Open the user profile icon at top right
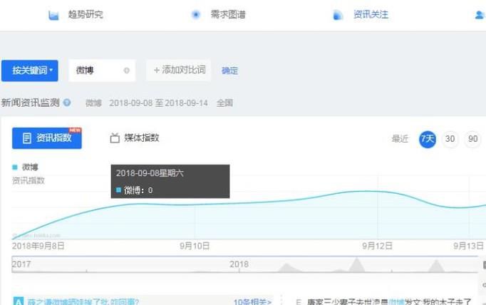 [x=480, y=15]
